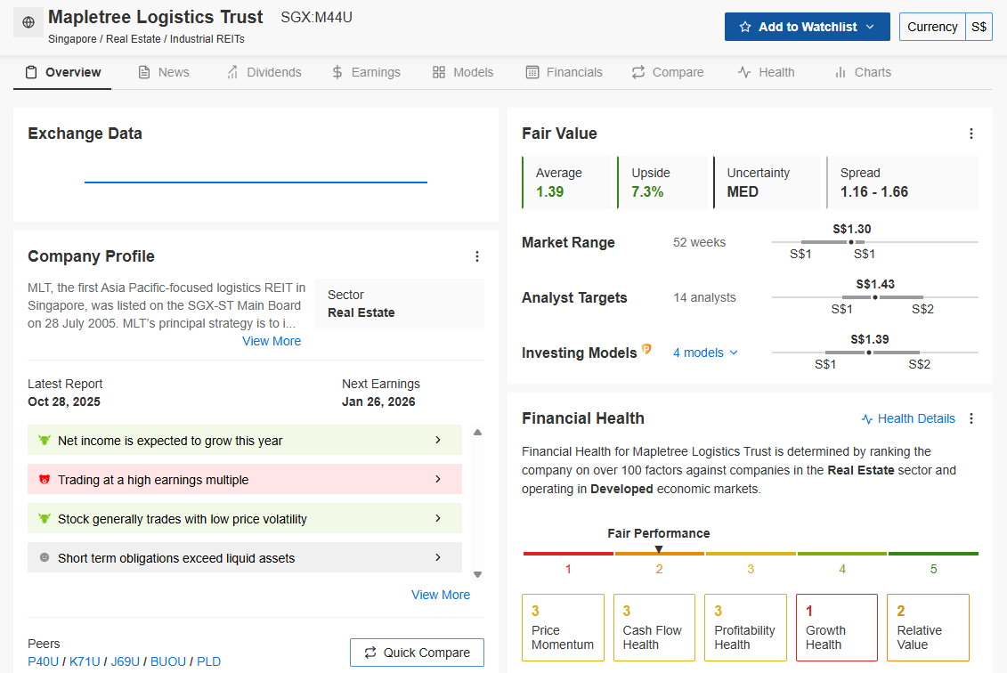This screenshot has width=1007, height=673.
Task: Select the Growth Health score card
Action: [837, 628]
